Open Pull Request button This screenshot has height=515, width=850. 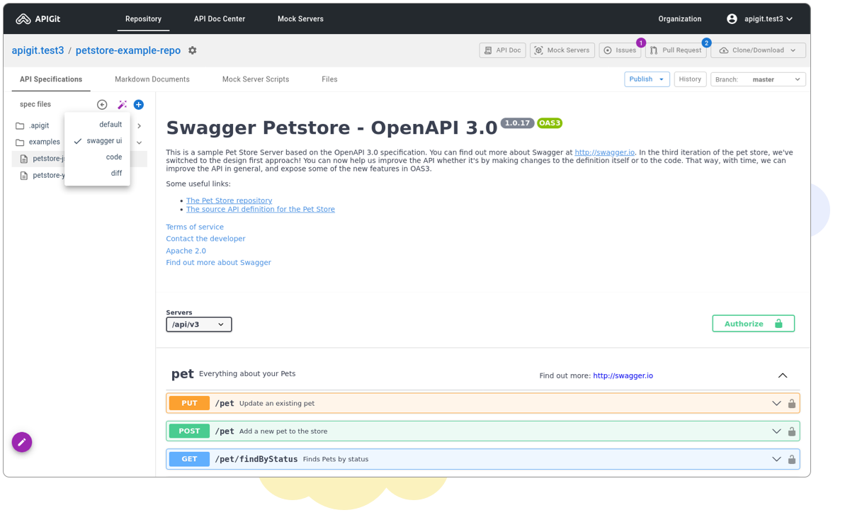[676, 50]
